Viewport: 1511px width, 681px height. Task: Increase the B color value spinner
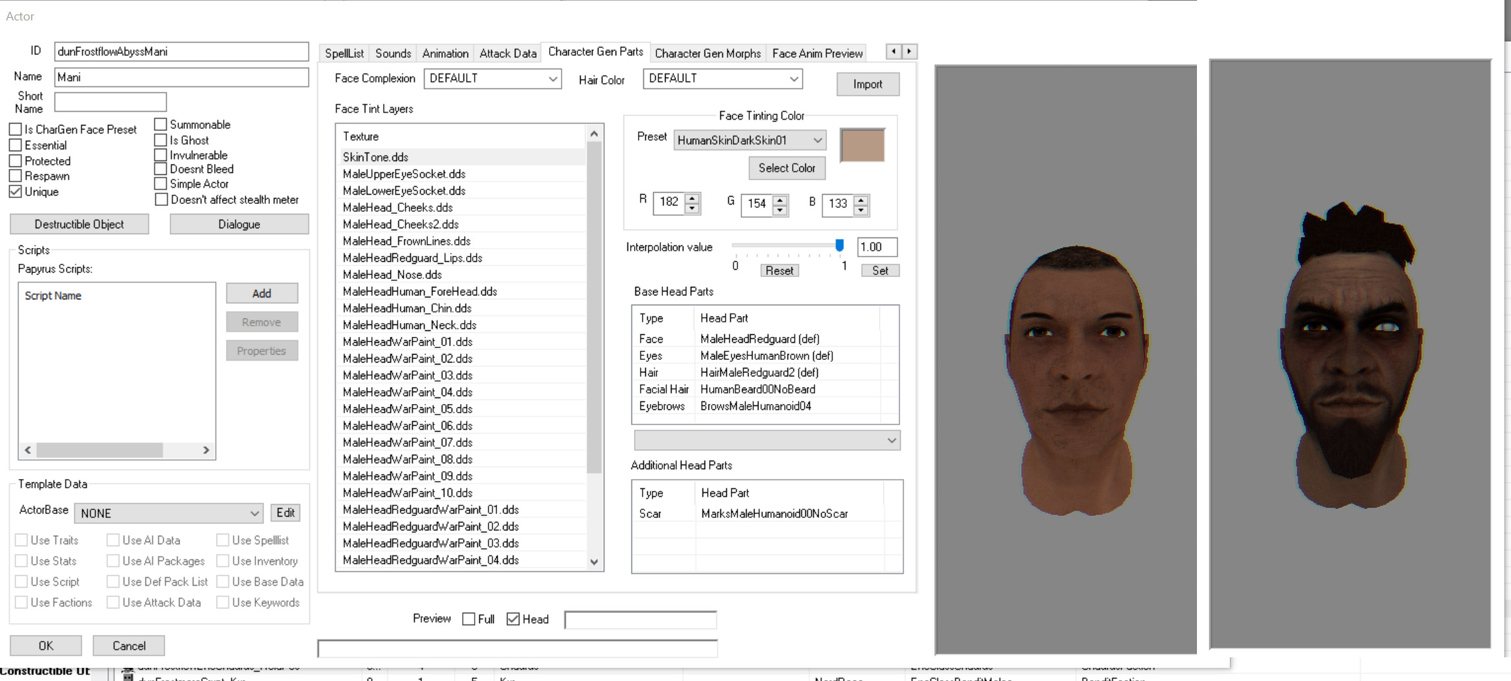[861, 199]
